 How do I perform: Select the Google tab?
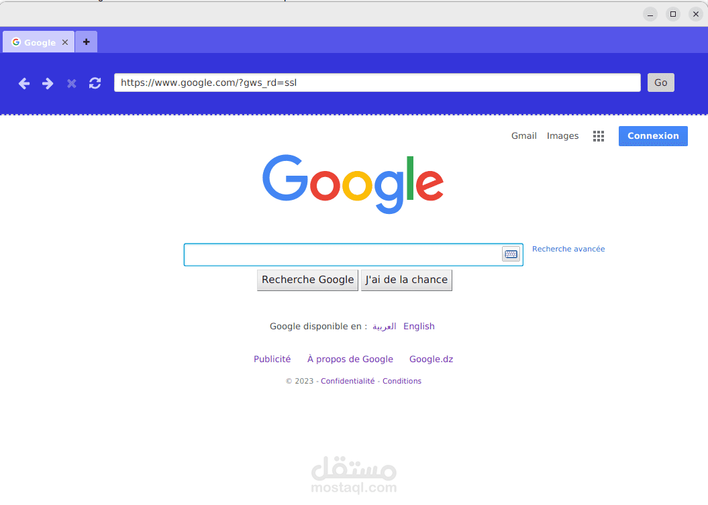(x=39, y=42)
